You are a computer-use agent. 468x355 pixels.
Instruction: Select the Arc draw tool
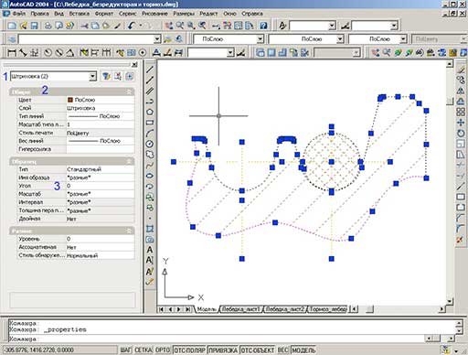pyautogui.click(x=150, y=133)
